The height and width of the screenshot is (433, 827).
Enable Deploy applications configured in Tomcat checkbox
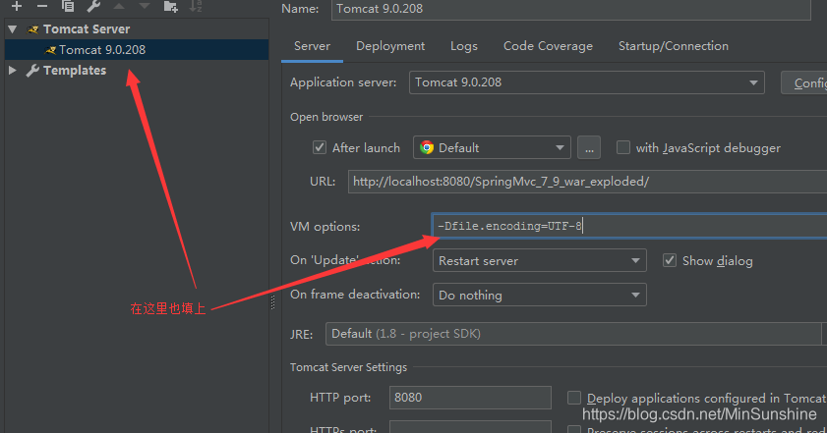click(x=574, y=398)
